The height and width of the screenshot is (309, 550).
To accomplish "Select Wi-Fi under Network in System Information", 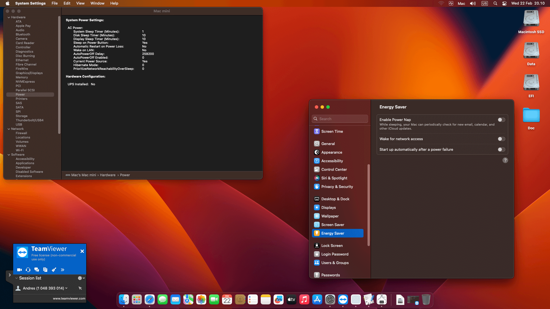I will point(20,150).
